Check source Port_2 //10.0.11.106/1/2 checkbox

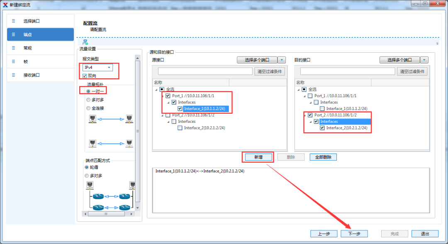168,115
